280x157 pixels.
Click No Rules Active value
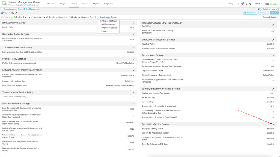(x=128, y=76)
